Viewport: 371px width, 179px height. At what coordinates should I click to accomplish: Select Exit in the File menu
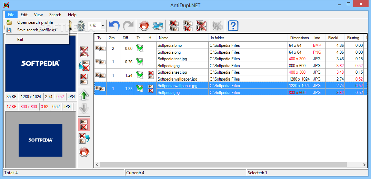point(37,40)
